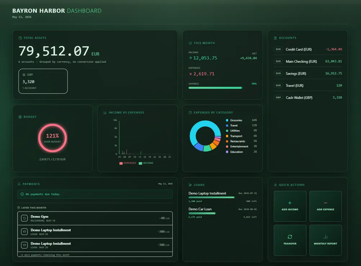The height and width of the screenshot is (266, 361).
Task: Click the Transport color dot in legend
Action: click(227, 136)
